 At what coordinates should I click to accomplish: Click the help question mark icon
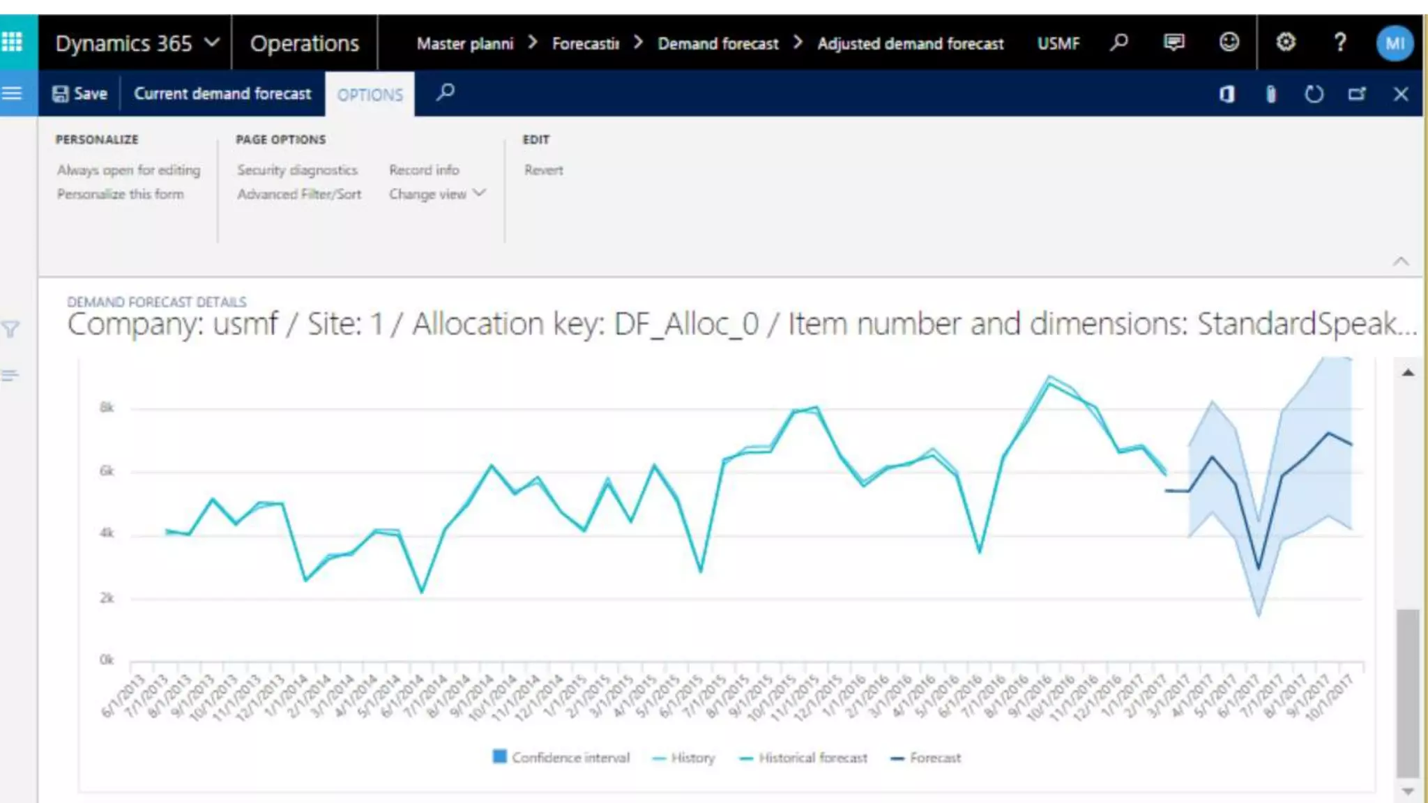1339,43
